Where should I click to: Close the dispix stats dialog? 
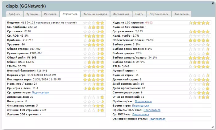[213, 3]
